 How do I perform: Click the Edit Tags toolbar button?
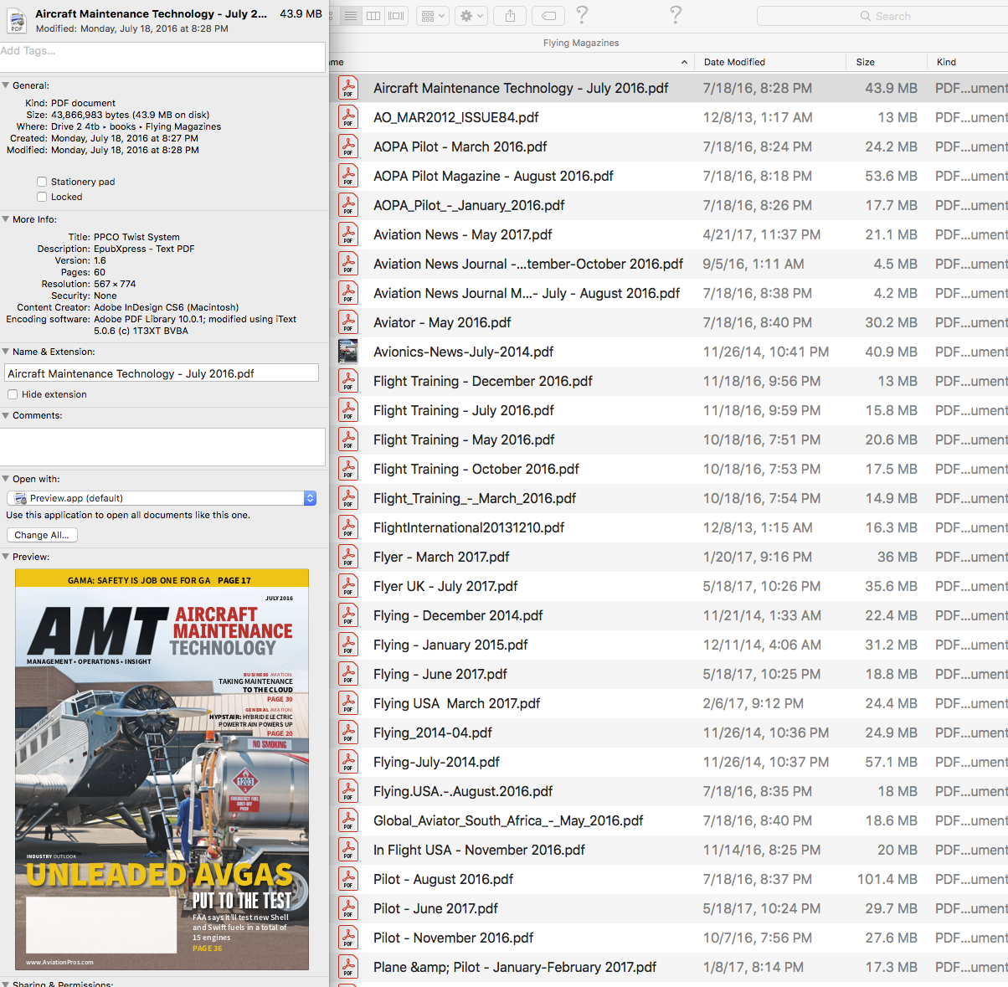[x=548, y=16]
